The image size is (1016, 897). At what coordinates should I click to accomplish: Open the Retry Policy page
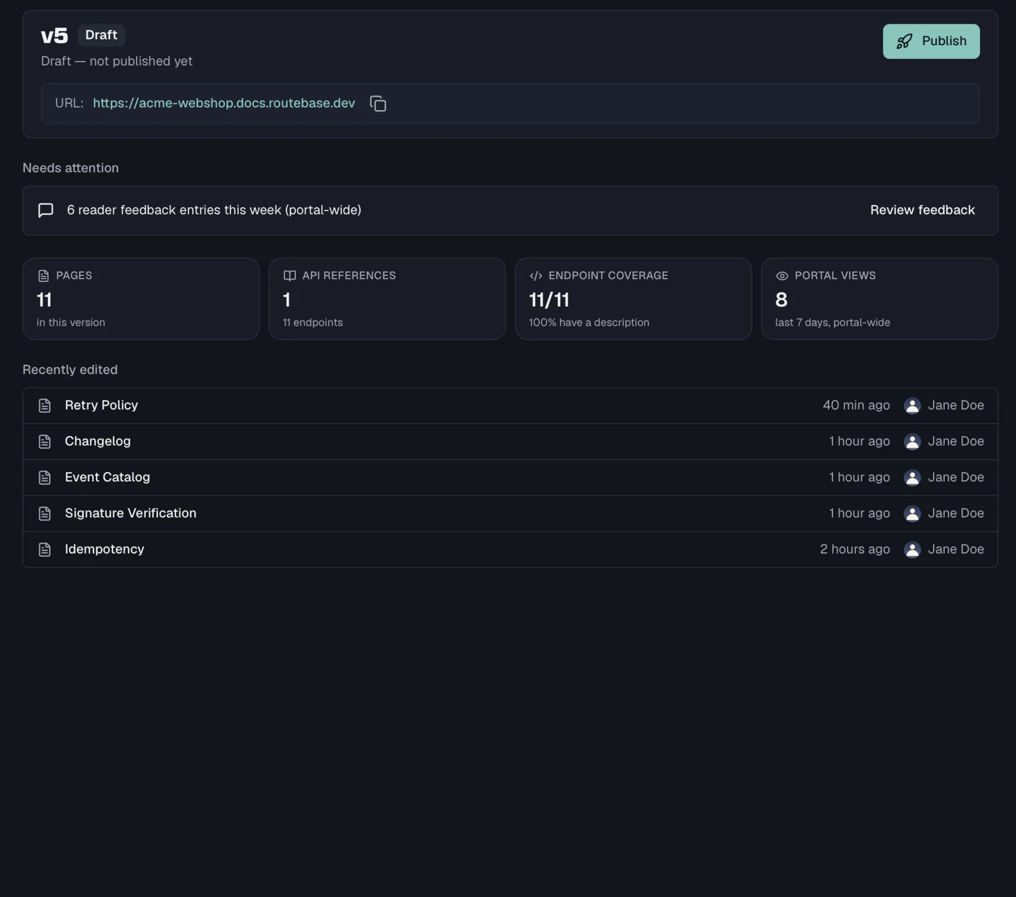tap(510, 406)
